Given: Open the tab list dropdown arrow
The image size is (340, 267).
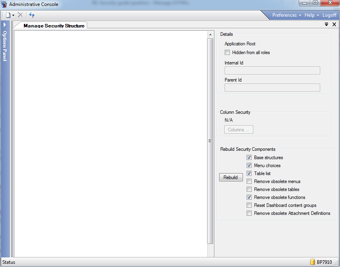Looking at the screenshot, I should click(x=326, y=25).
